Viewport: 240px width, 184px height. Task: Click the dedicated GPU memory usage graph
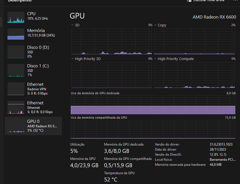pos(153,105)
